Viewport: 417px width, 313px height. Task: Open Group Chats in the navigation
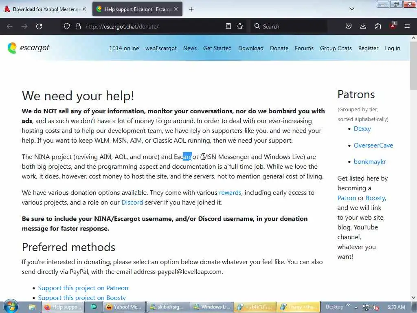pos(336,48)
